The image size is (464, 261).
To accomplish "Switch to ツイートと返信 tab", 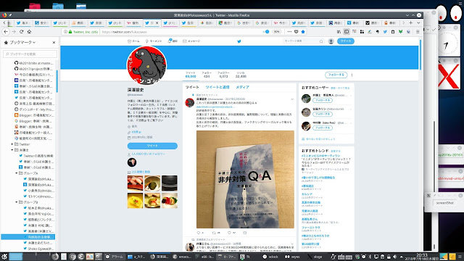I will pyautogui.click(x=217, y=87).
